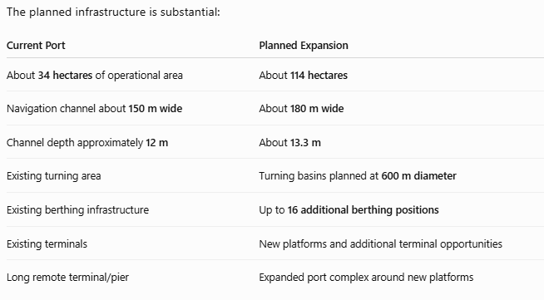Click the 'Current Port' column header

(36, 46)
